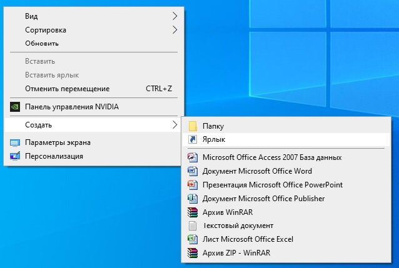Click the NVIDIA control panel icon
The width and height of the screenshot is (399, 268).
point(15,107)
